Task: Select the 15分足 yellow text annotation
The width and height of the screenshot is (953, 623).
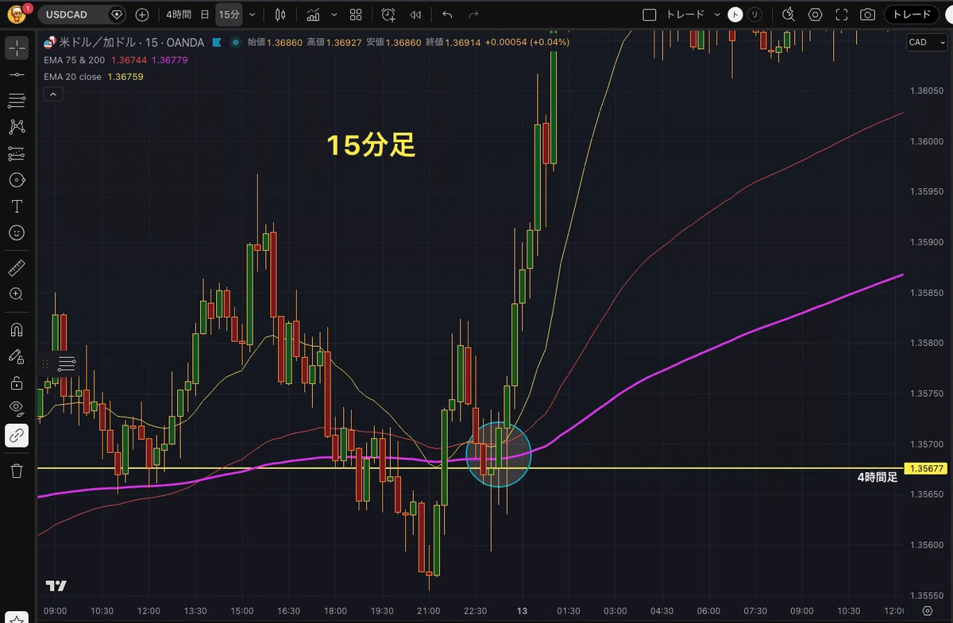Action: pos(372,144)
